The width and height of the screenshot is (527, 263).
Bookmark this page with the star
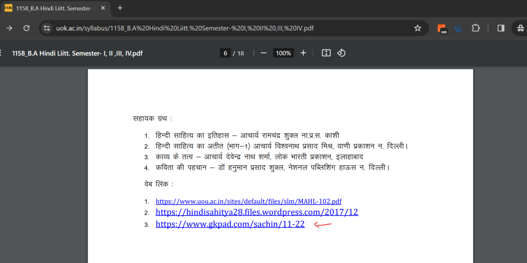[417, 28]
